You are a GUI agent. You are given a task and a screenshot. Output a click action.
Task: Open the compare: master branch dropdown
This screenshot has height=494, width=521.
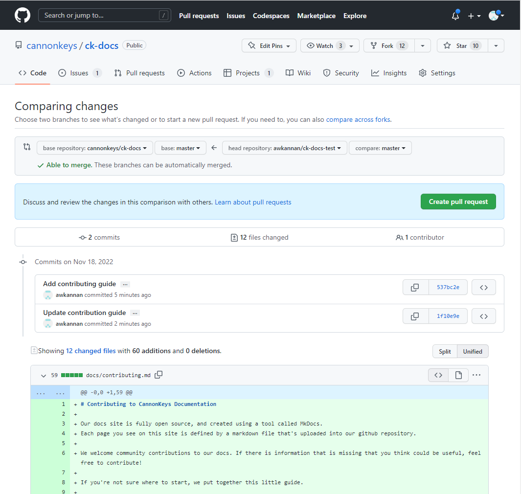[380, 148]
